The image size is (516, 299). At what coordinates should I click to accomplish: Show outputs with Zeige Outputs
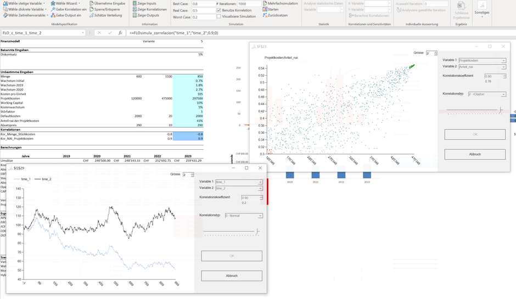[146, 15]
